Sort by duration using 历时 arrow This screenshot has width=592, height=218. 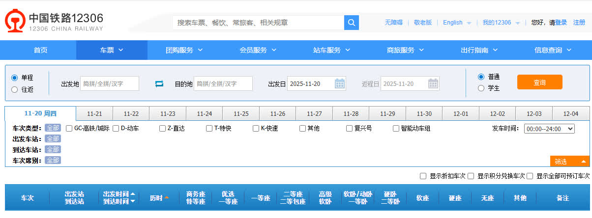coord(166,198)
